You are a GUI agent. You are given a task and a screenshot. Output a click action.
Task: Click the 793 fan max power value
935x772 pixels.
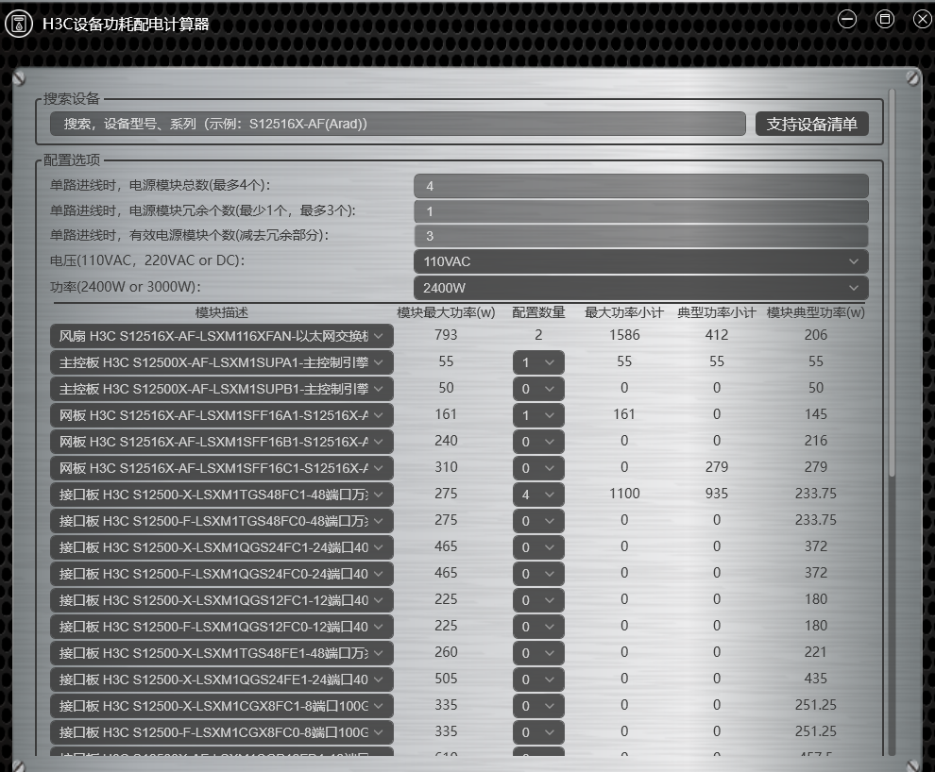point(446,335)
